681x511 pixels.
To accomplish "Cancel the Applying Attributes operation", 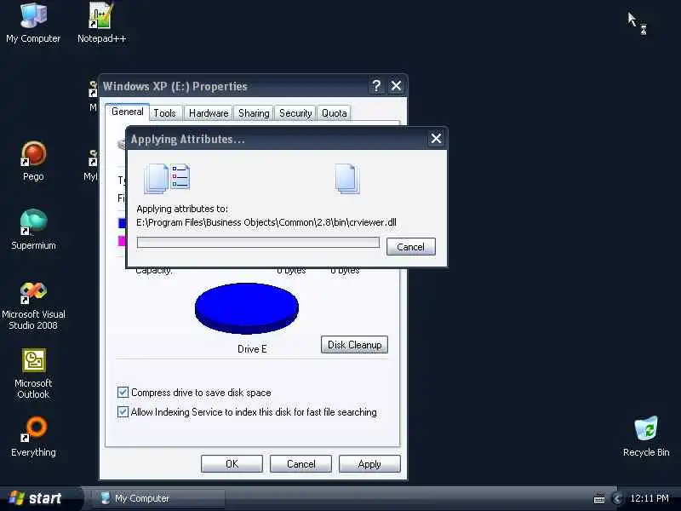I will (411, 247).
